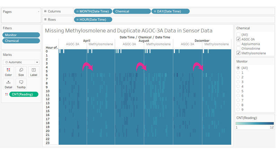
Task: Open the Automatic mark type dropdown
Action: pyautogui.click(x=21, y=62)
